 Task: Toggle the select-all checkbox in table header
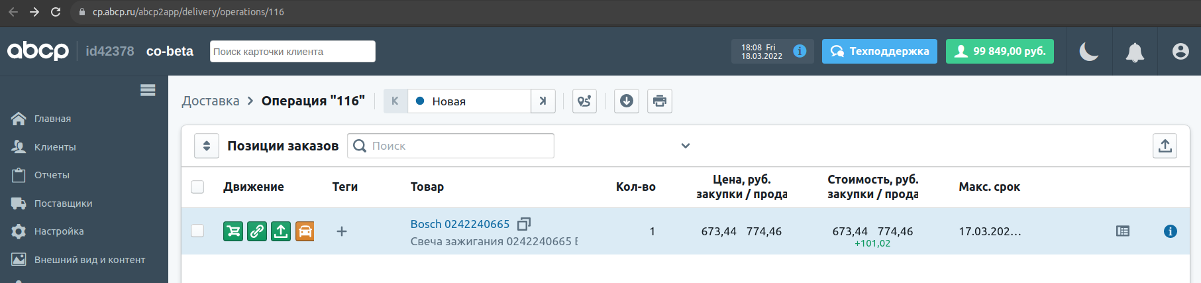(197, 187)
